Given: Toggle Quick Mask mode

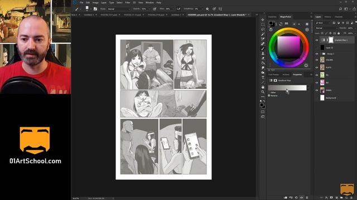Looking at the screenshot, I should (x=263, y=112).
